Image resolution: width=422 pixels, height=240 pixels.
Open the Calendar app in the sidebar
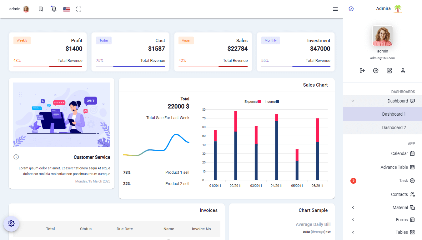(400, 153)
